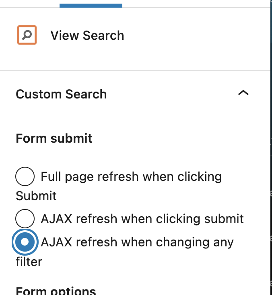
Task: Collapse Custom Search using the chevron arrow
Action: [x=243, y=93]
